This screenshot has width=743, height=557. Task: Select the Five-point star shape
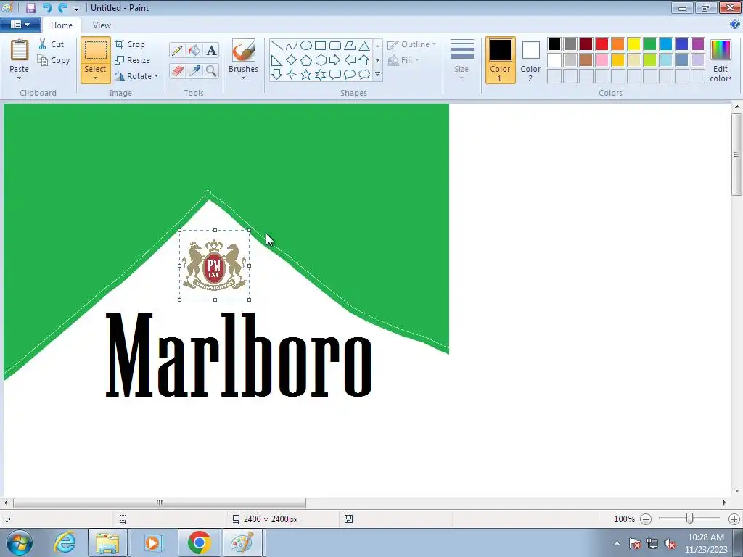point(306,75)
